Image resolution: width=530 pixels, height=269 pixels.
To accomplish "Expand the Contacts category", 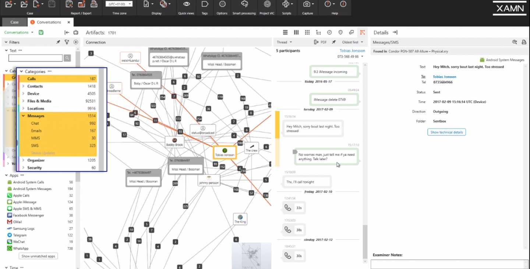I will (x=23, y=86).
